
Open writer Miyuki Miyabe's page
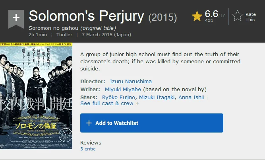[123, 90]
